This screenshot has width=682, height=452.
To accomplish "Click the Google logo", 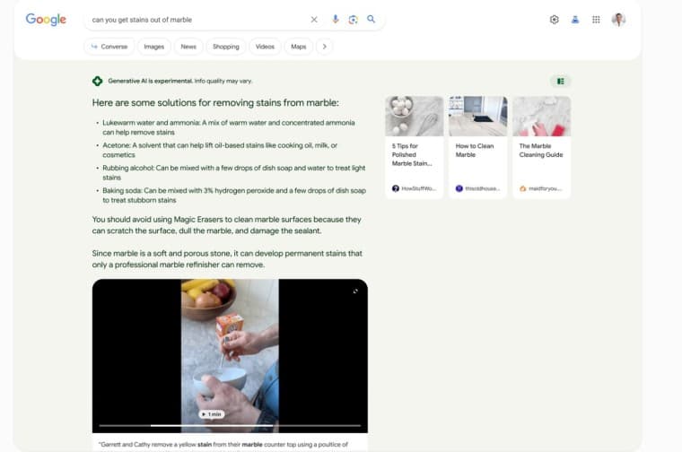I will tap(46, 19).
